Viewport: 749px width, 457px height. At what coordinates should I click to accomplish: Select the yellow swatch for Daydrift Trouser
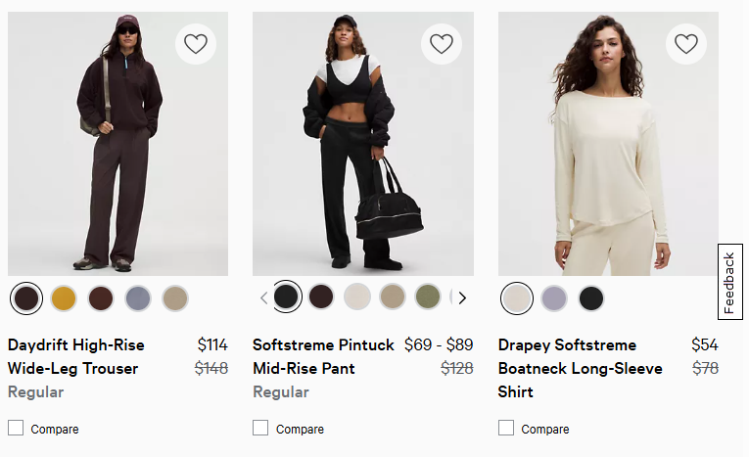64,297
